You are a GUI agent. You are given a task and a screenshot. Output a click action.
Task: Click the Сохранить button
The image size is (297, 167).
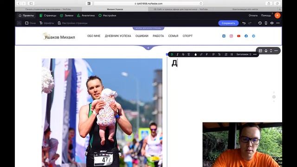[x=228, y=23]
